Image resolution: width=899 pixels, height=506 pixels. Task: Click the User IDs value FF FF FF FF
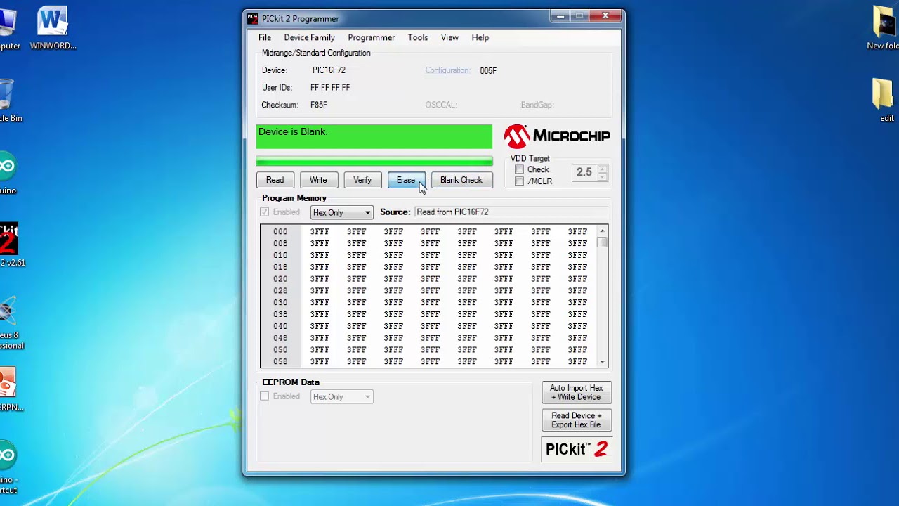pyautogui.click(x=330, y=88)
